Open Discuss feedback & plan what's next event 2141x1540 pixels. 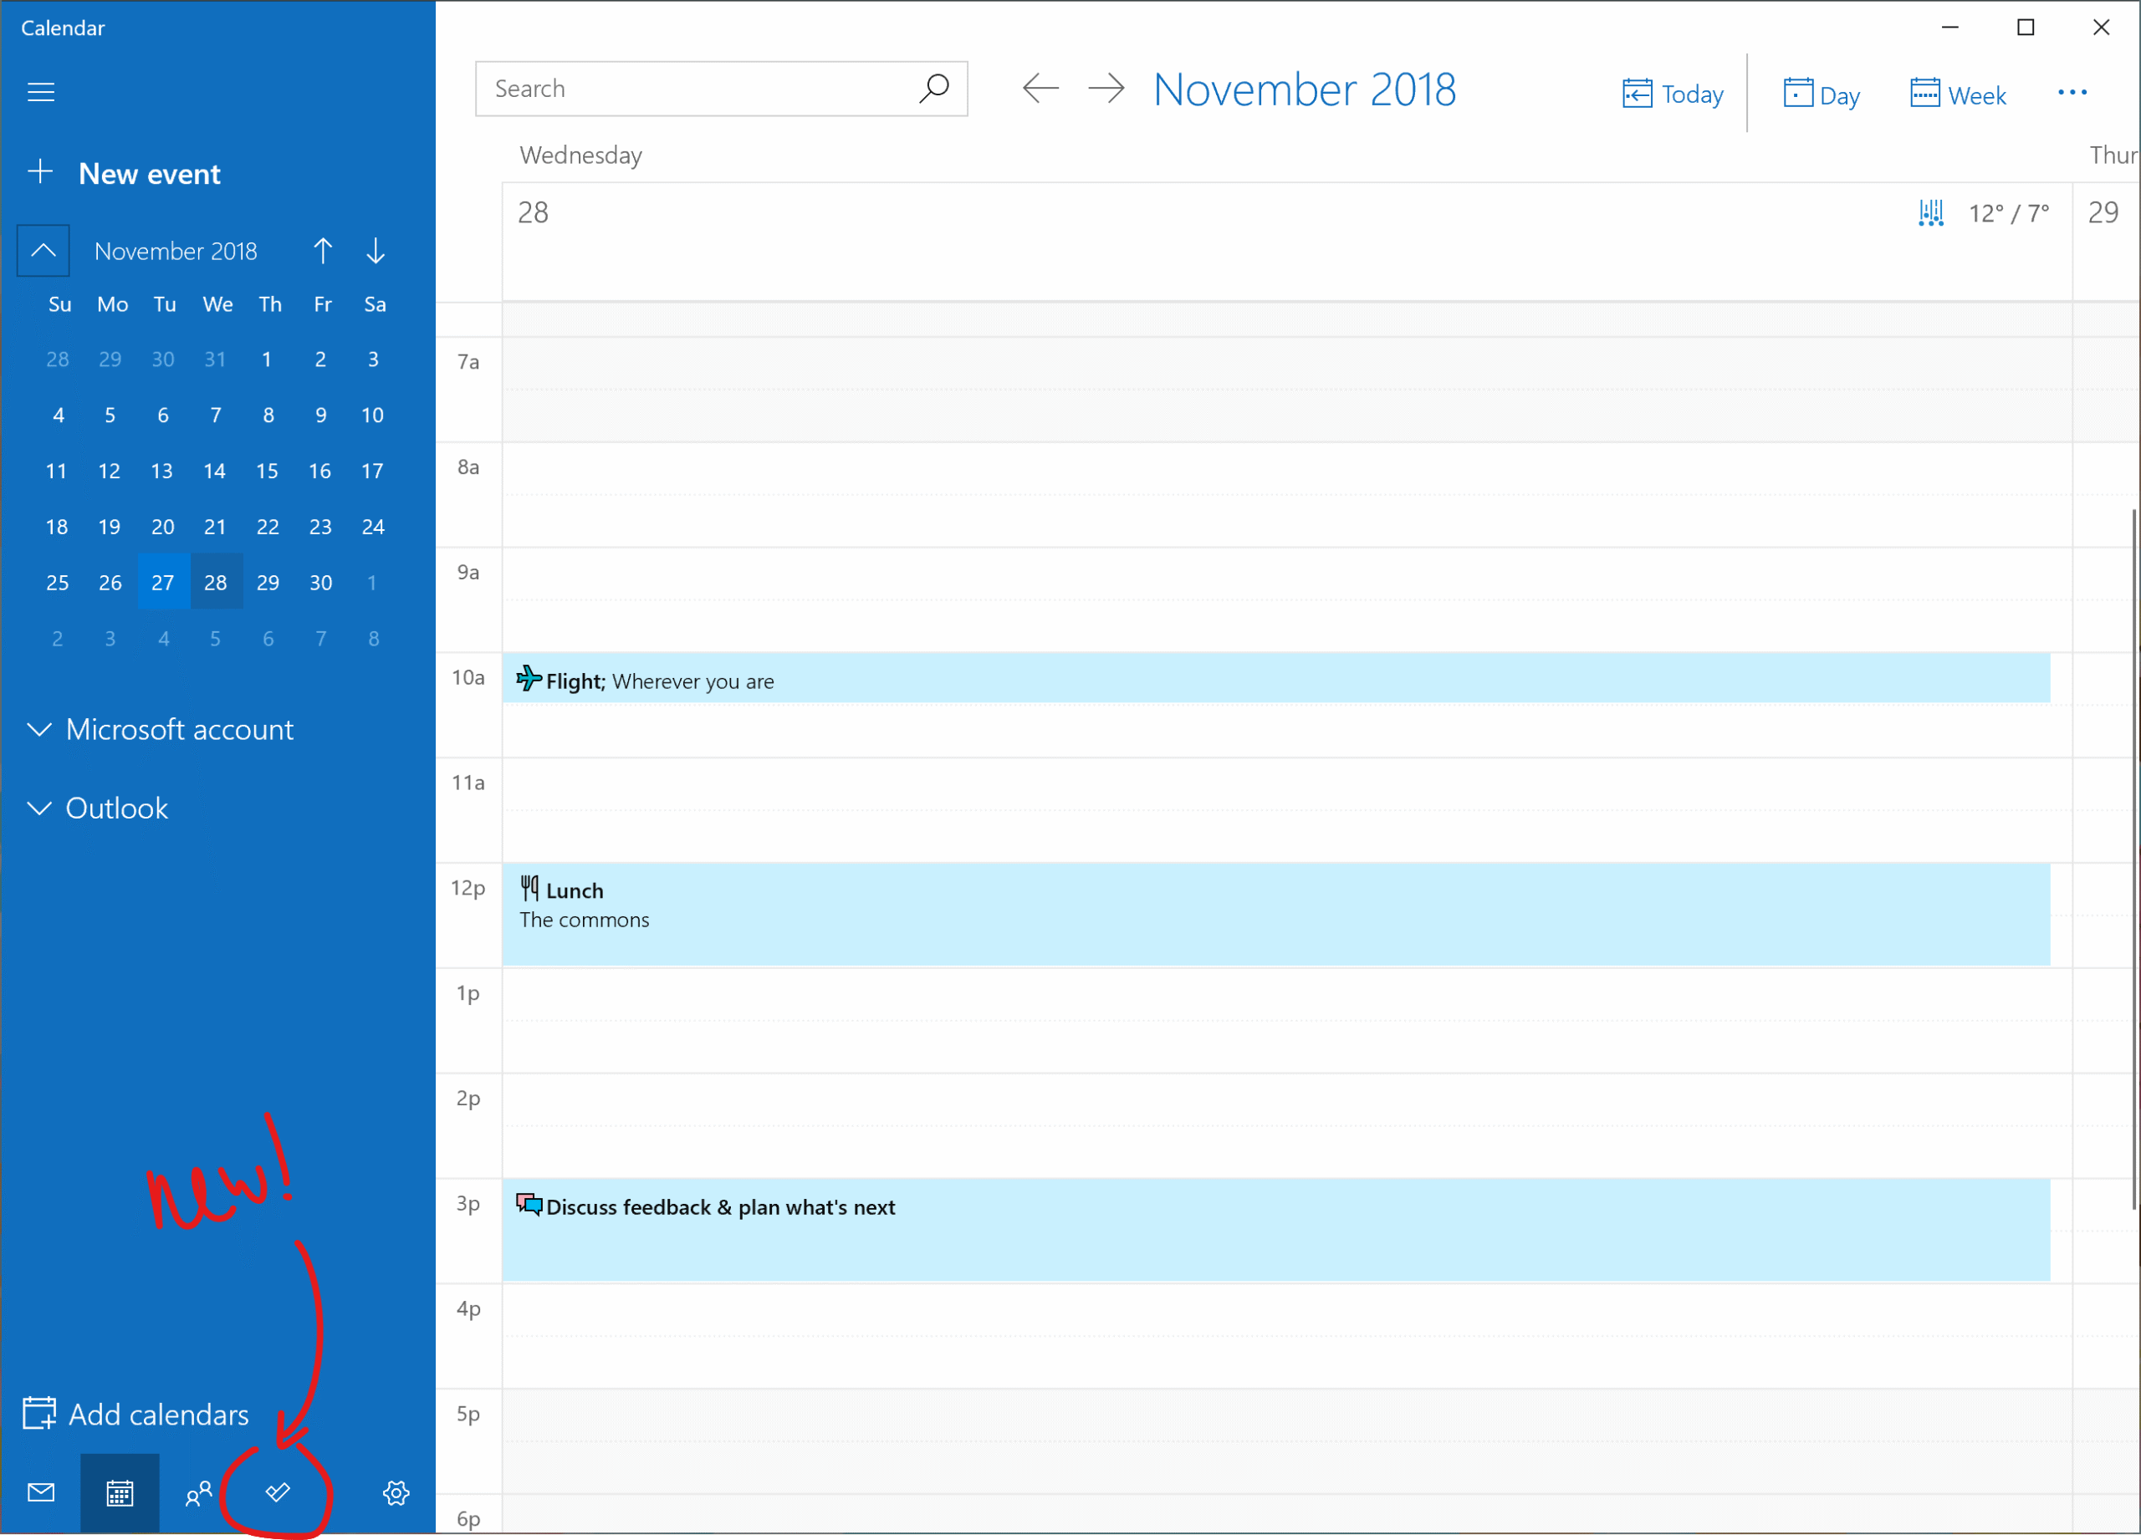(1276, 1230)
